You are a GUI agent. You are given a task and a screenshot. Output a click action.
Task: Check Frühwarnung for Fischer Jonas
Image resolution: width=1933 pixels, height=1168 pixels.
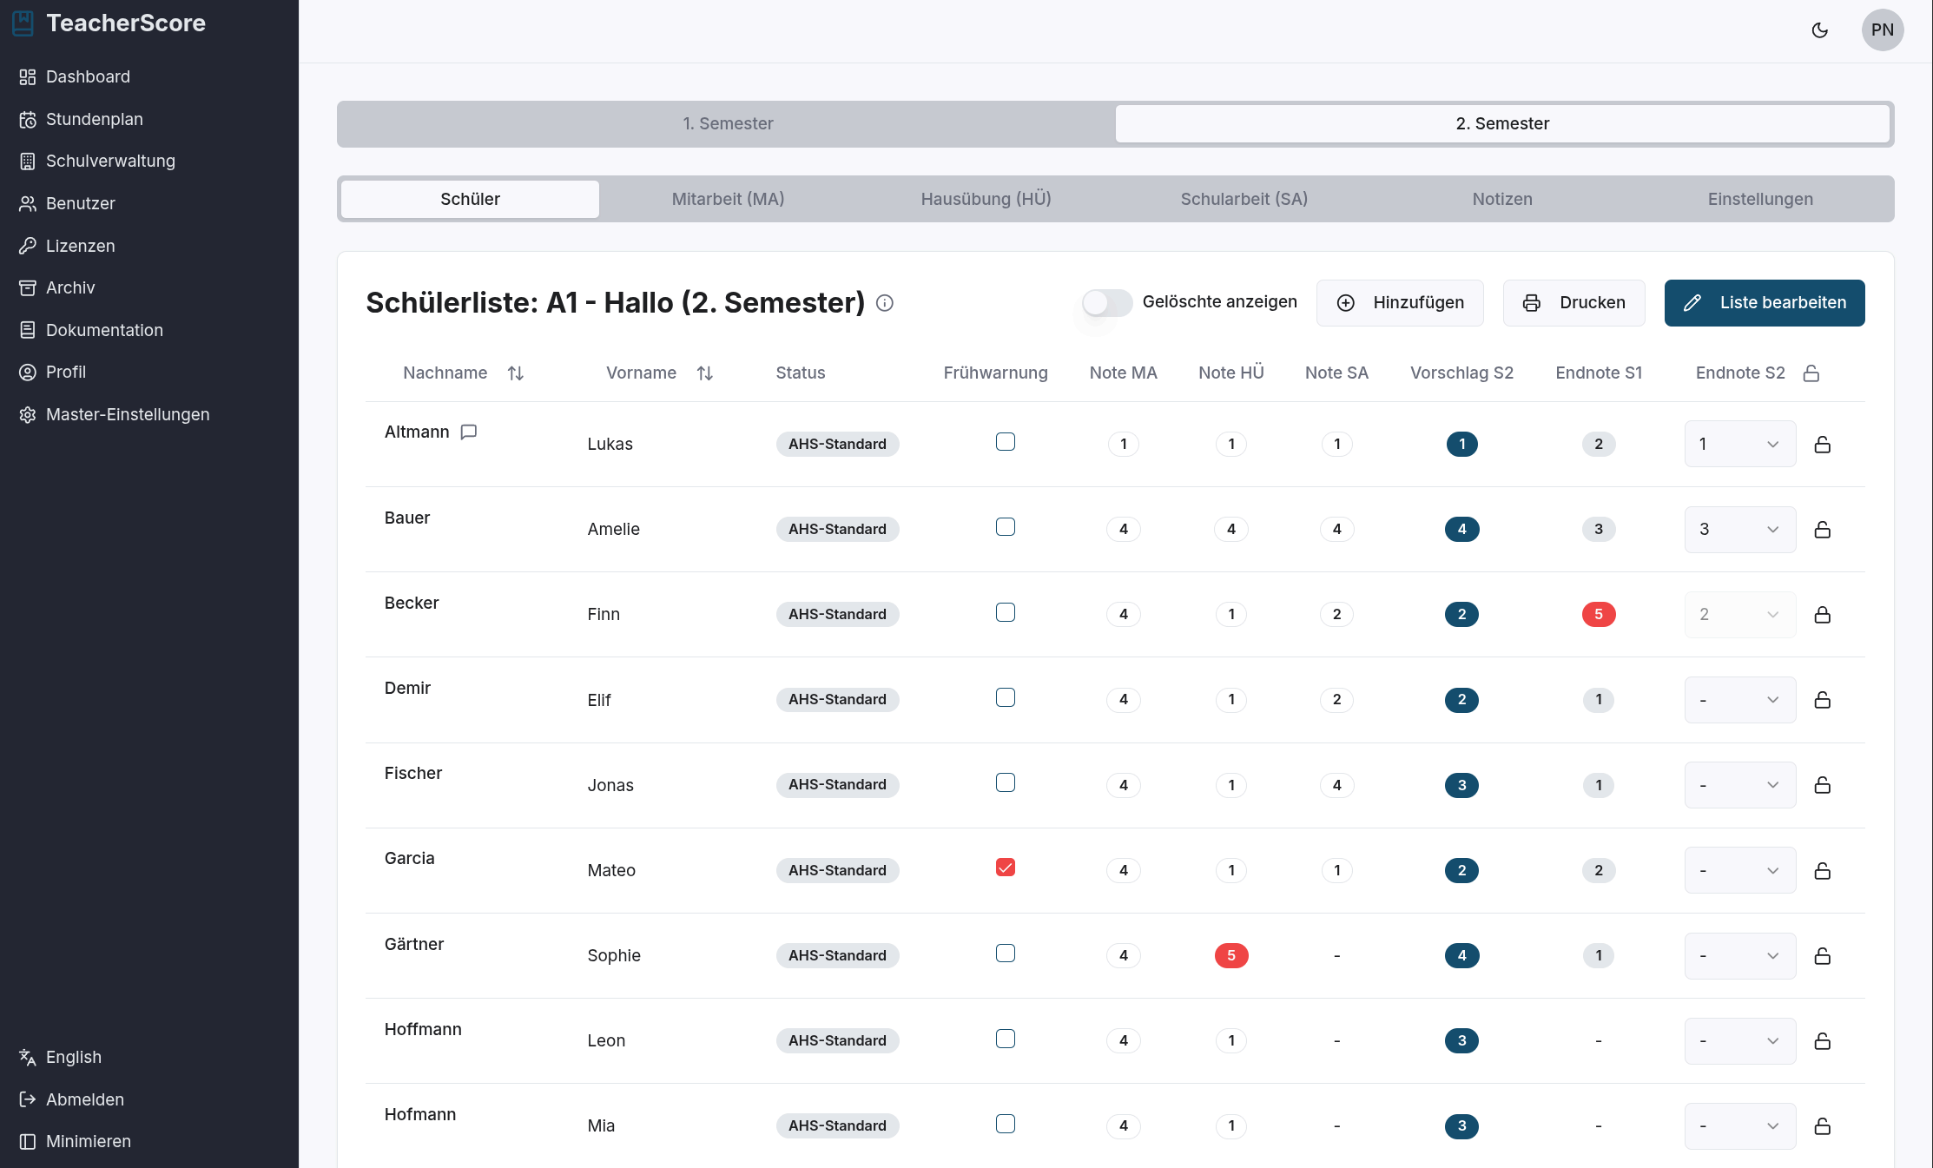[1006, 782]
